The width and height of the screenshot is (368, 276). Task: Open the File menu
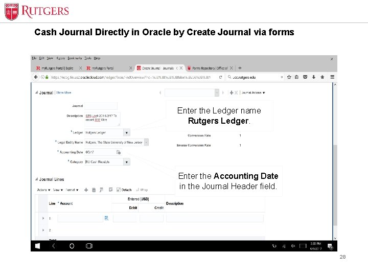click(34, 58)
